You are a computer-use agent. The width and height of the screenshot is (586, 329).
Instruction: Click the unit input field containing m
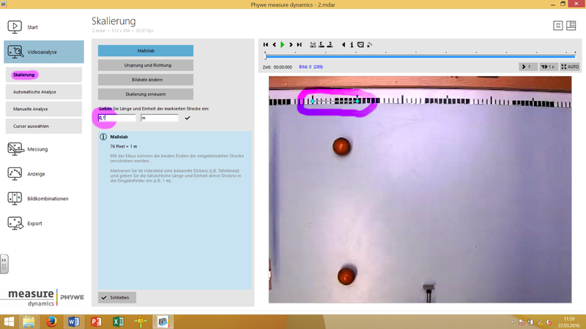(x=159, y=118)
